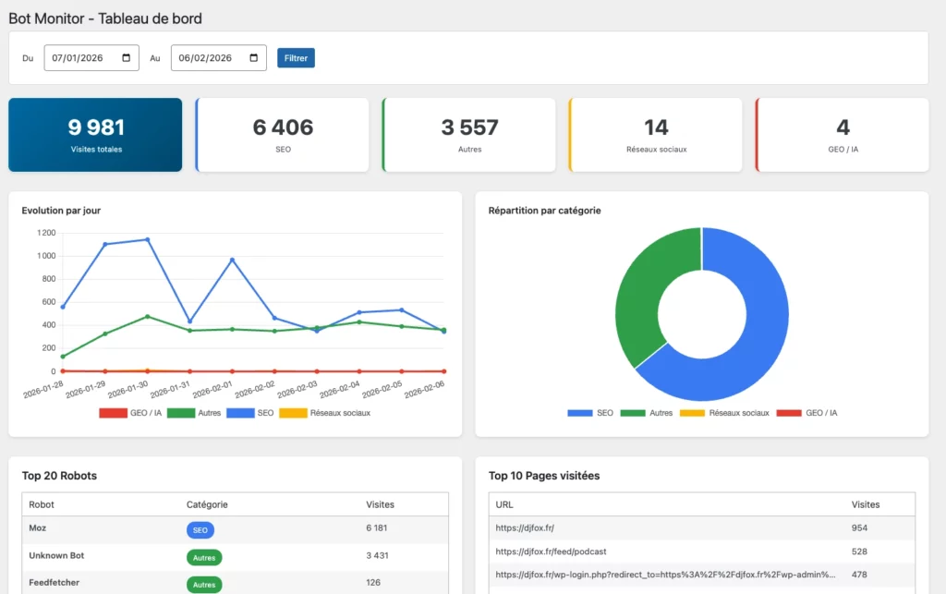The height and width of the screenshot is (594, 946).
Task: Click the SEO badge in Moz row
Action: click(200, 530)
